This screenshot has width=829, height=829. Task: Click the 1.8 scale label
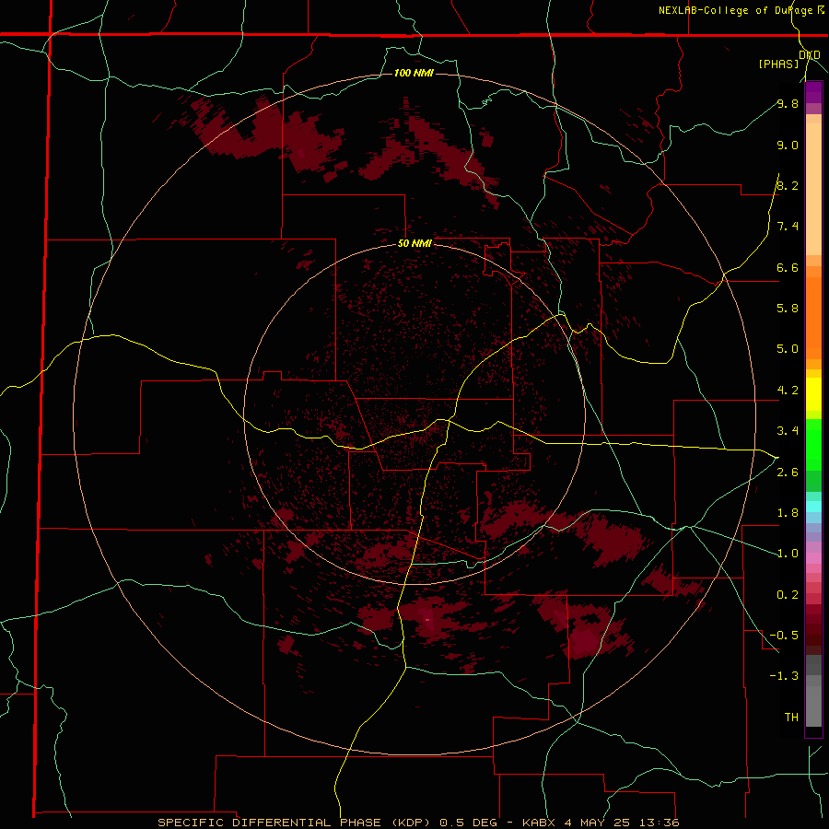point(788,513)
